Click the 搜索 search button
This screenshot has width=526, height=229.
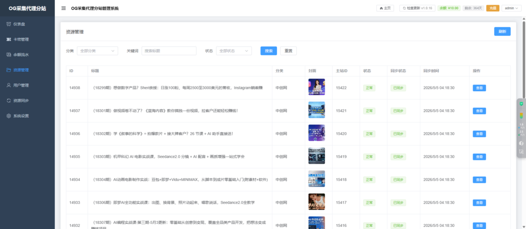point(269,51)
